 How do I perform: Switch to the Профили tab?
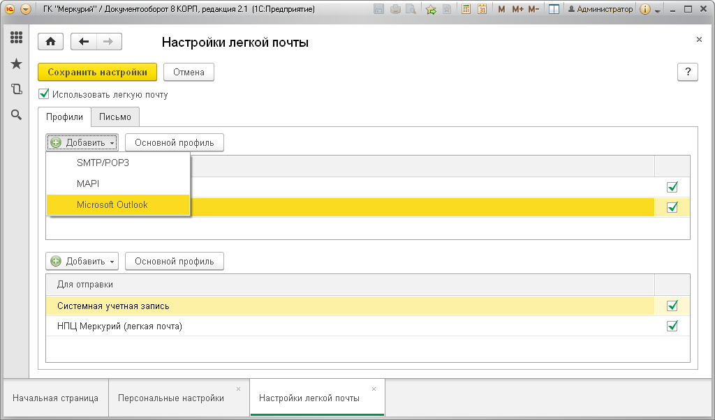[x=64, y=117]
